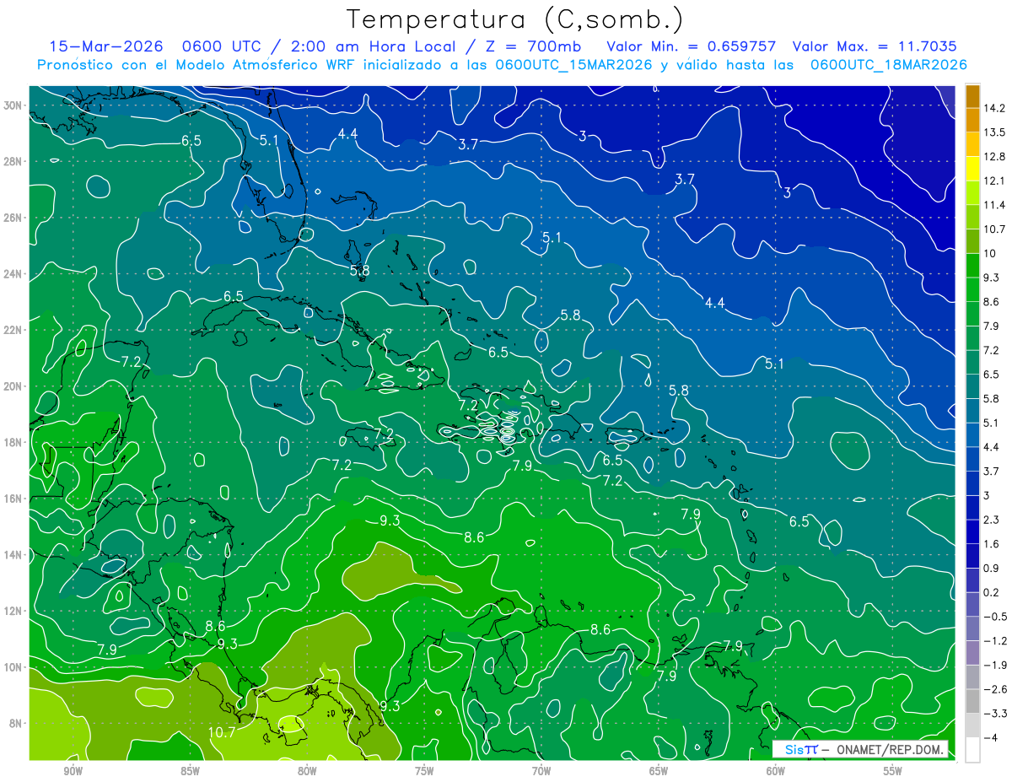Click the 55W longitude axis label
The image size is (1012, 782).
tap(893, 771)
